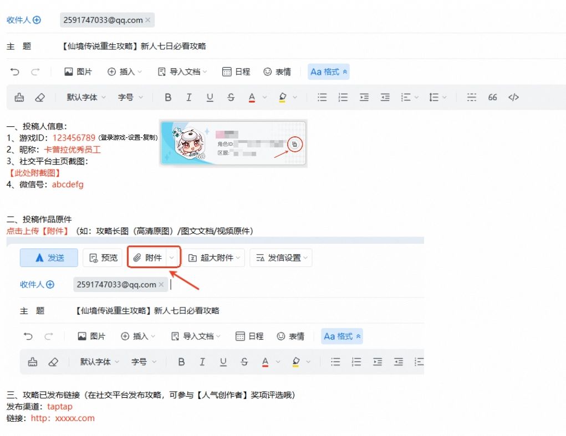Click lower font color A in embedded toolbar

click(266, 362)
